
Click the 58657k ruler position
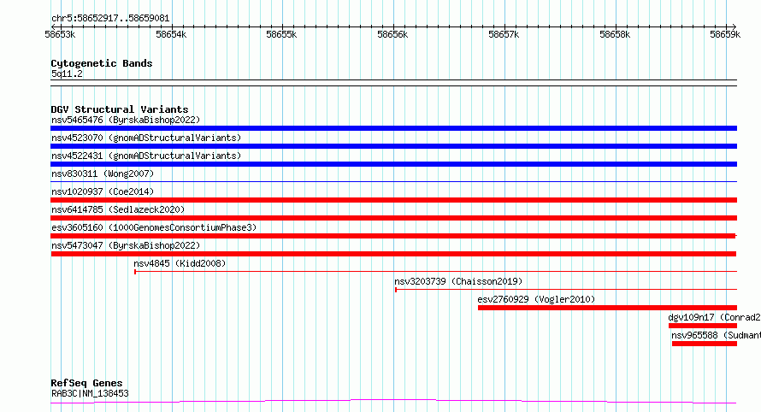[x=504, y=34]
